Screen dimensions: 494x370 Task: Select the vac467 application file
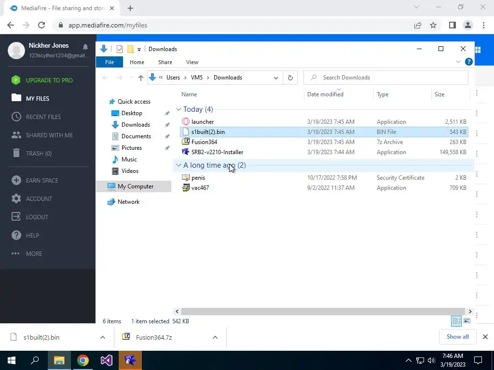[x=200, y=188]
